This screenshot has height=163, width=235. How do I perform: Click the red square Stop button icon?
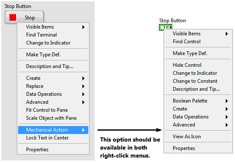click(x=13, y=17)
